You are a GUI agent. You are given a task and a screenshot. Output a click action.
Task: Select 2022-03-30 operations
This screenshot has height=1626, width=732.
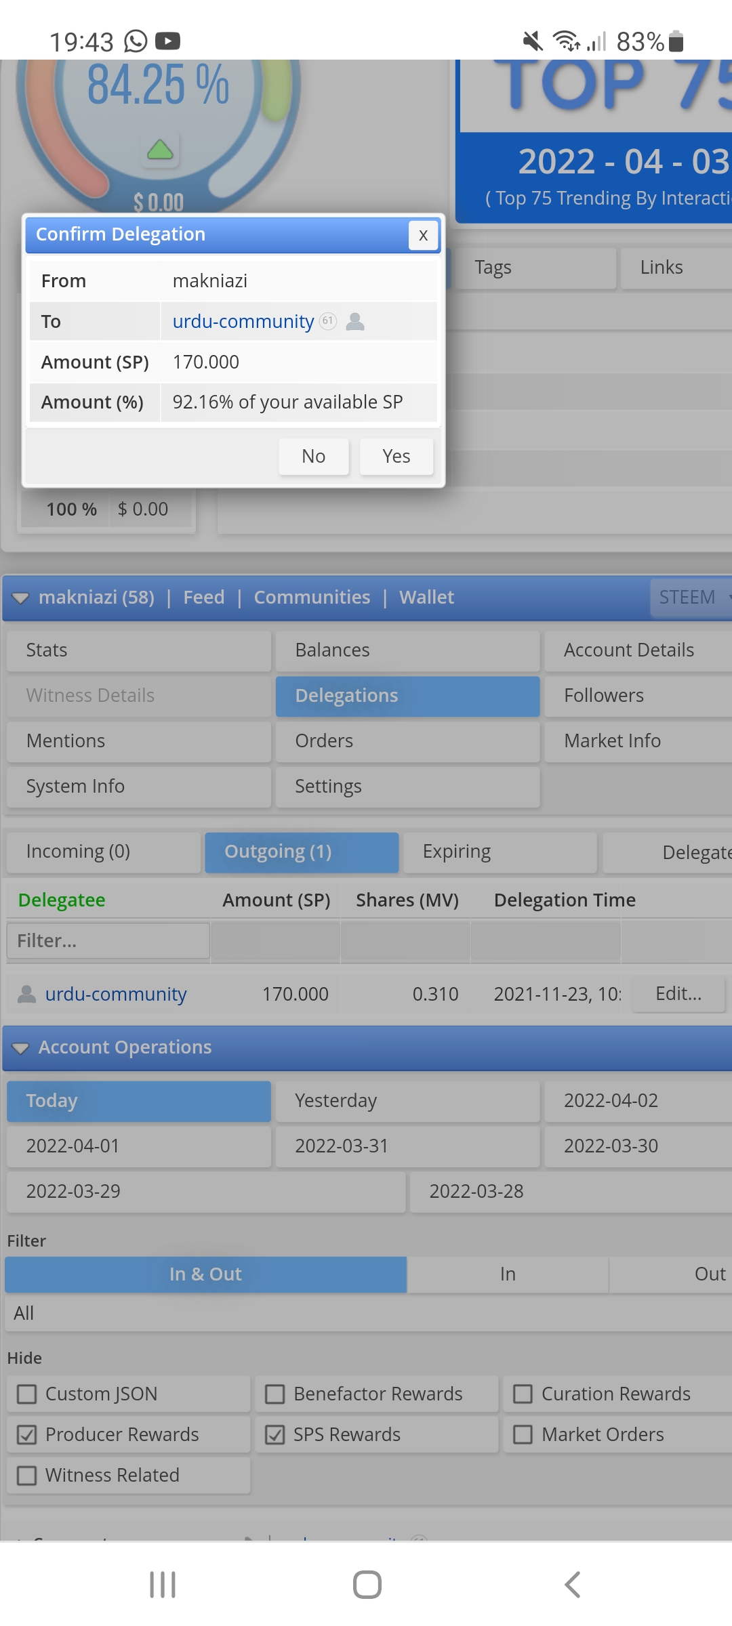638,1146
